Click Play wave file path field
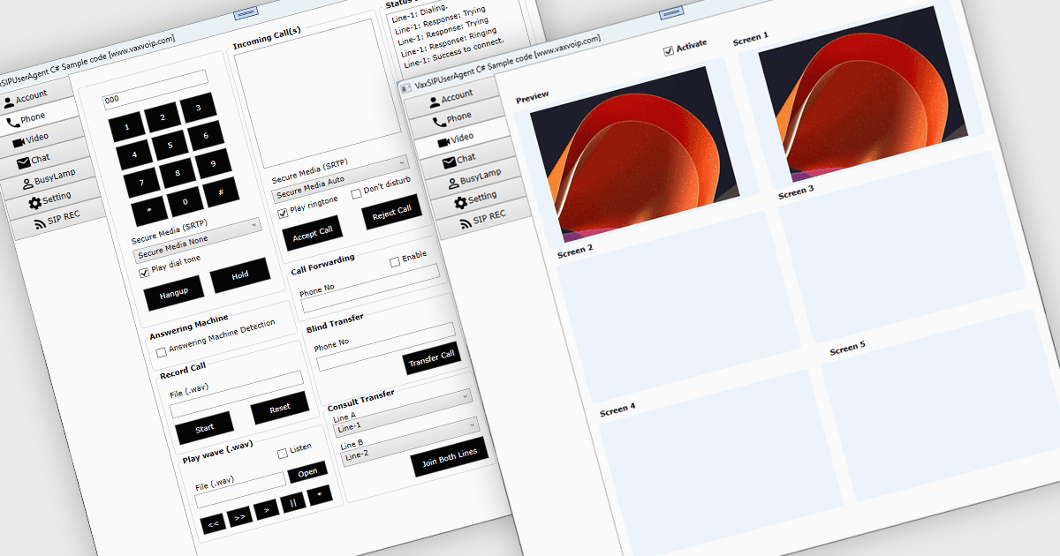Image resolution: width=1060 pixels, height=556 pixels. [241, 488]
